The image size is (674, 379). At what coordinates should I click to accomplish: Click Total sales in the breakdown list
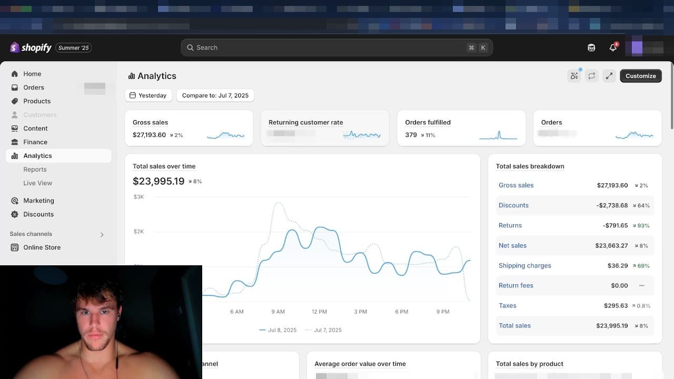[514, 326]
